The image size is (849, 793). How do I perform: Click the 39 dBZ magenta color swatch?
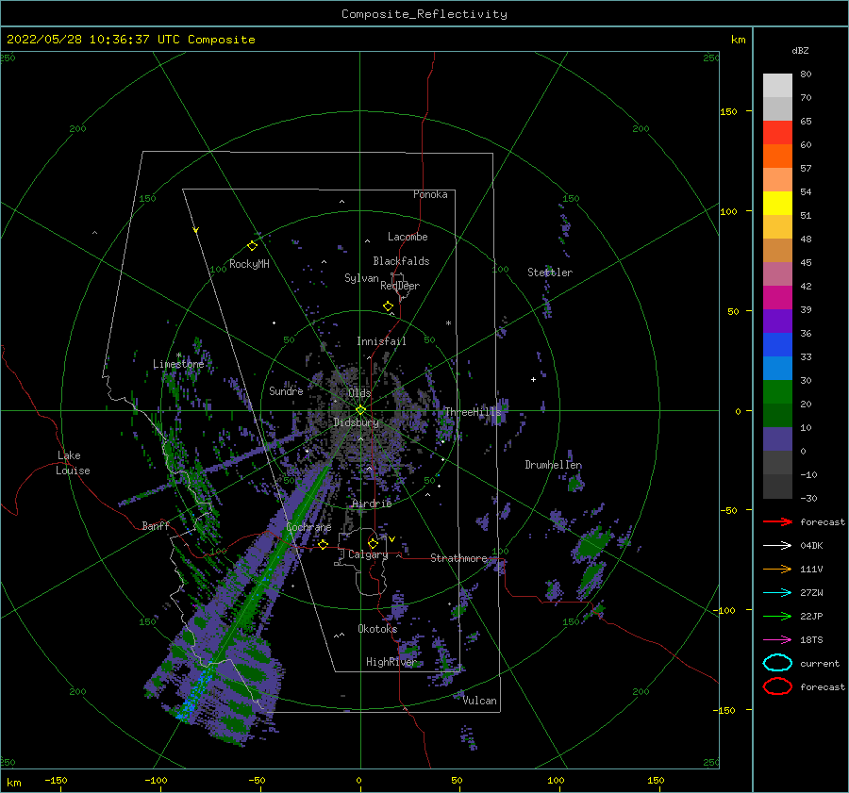click(x=777, y=297)
